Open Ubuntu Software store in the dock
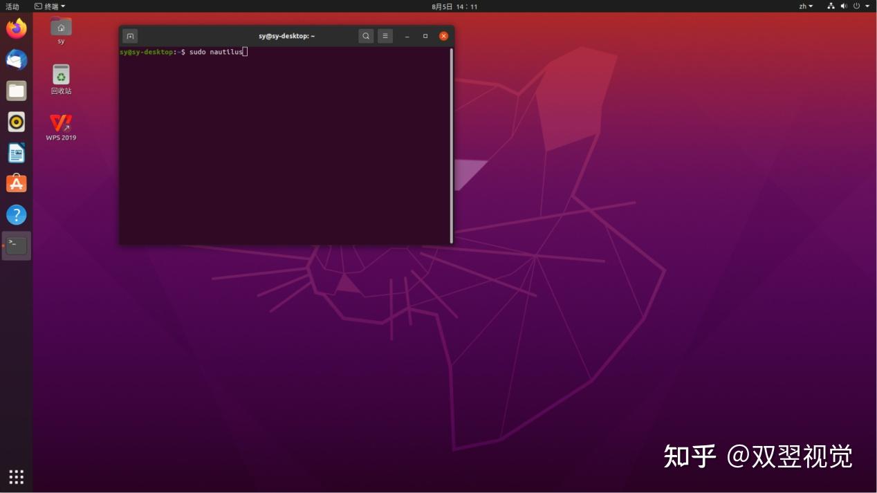 click(16, 183)
